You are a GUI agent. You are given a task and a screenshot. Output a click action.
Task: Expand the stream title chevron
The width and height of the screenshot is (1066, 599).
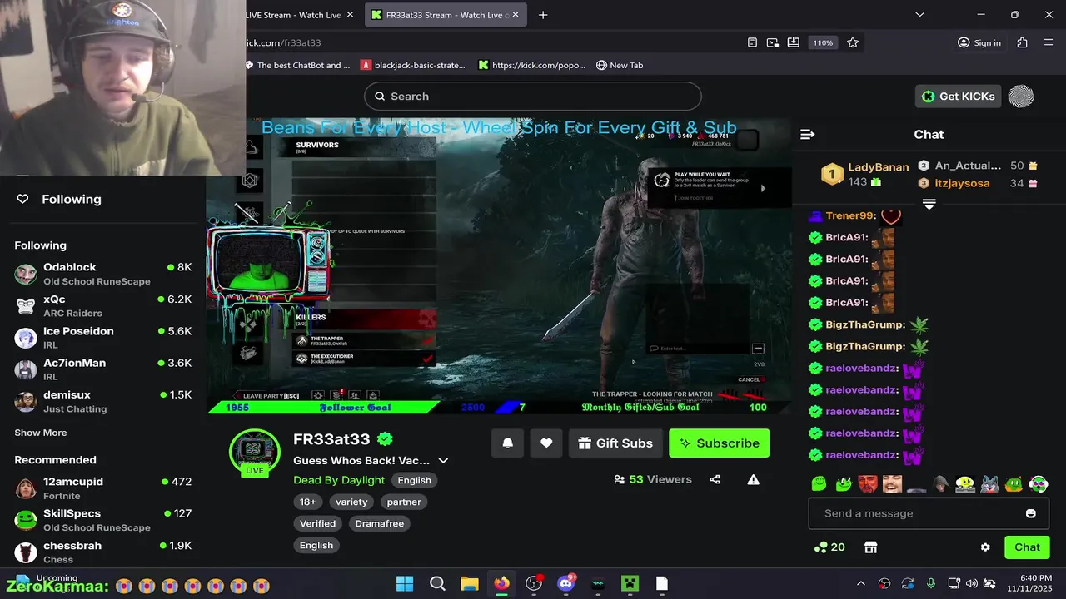pyautogui.click(x=443, y=461)
